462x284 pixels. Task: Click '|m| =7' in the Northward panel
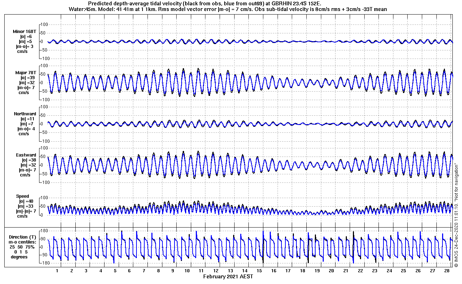point(26,124)
